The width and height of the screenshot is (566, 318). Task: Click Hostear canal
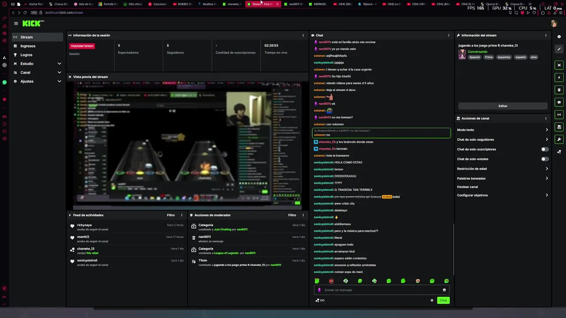tap(467, 187)
